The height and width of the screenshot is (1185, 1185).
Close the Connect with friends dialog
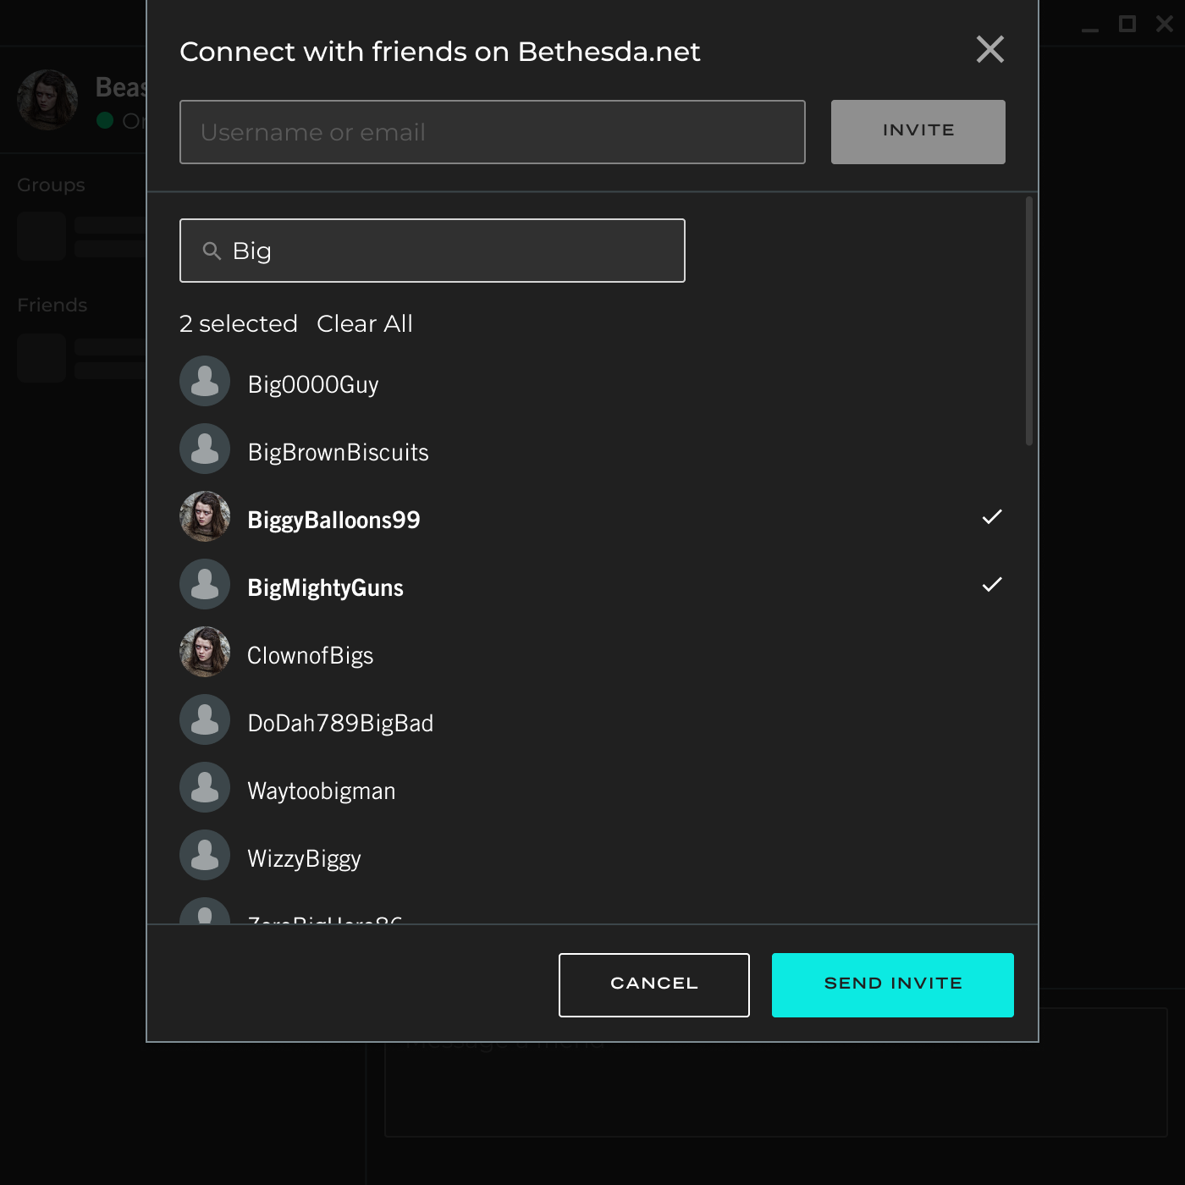pos(989,50)
